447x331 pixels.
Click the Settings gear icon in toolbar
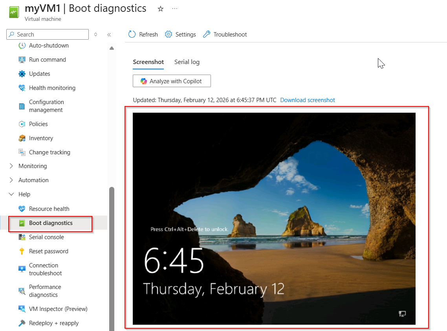[x=169, y=35]
